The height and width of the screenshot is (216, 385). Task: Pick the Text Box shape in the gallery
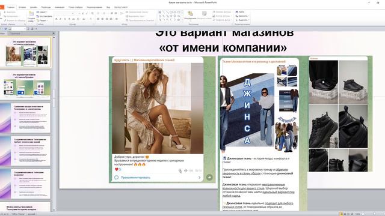pos(160,12)
